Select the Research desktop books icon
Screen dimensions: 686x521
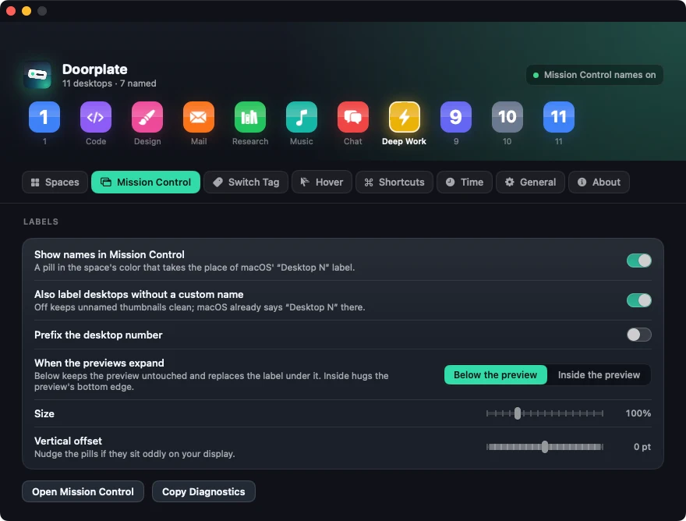(250, 117)
